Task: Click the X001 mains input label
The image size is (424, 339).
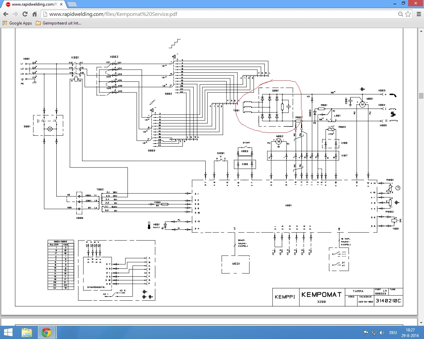Action: (26, 59)
